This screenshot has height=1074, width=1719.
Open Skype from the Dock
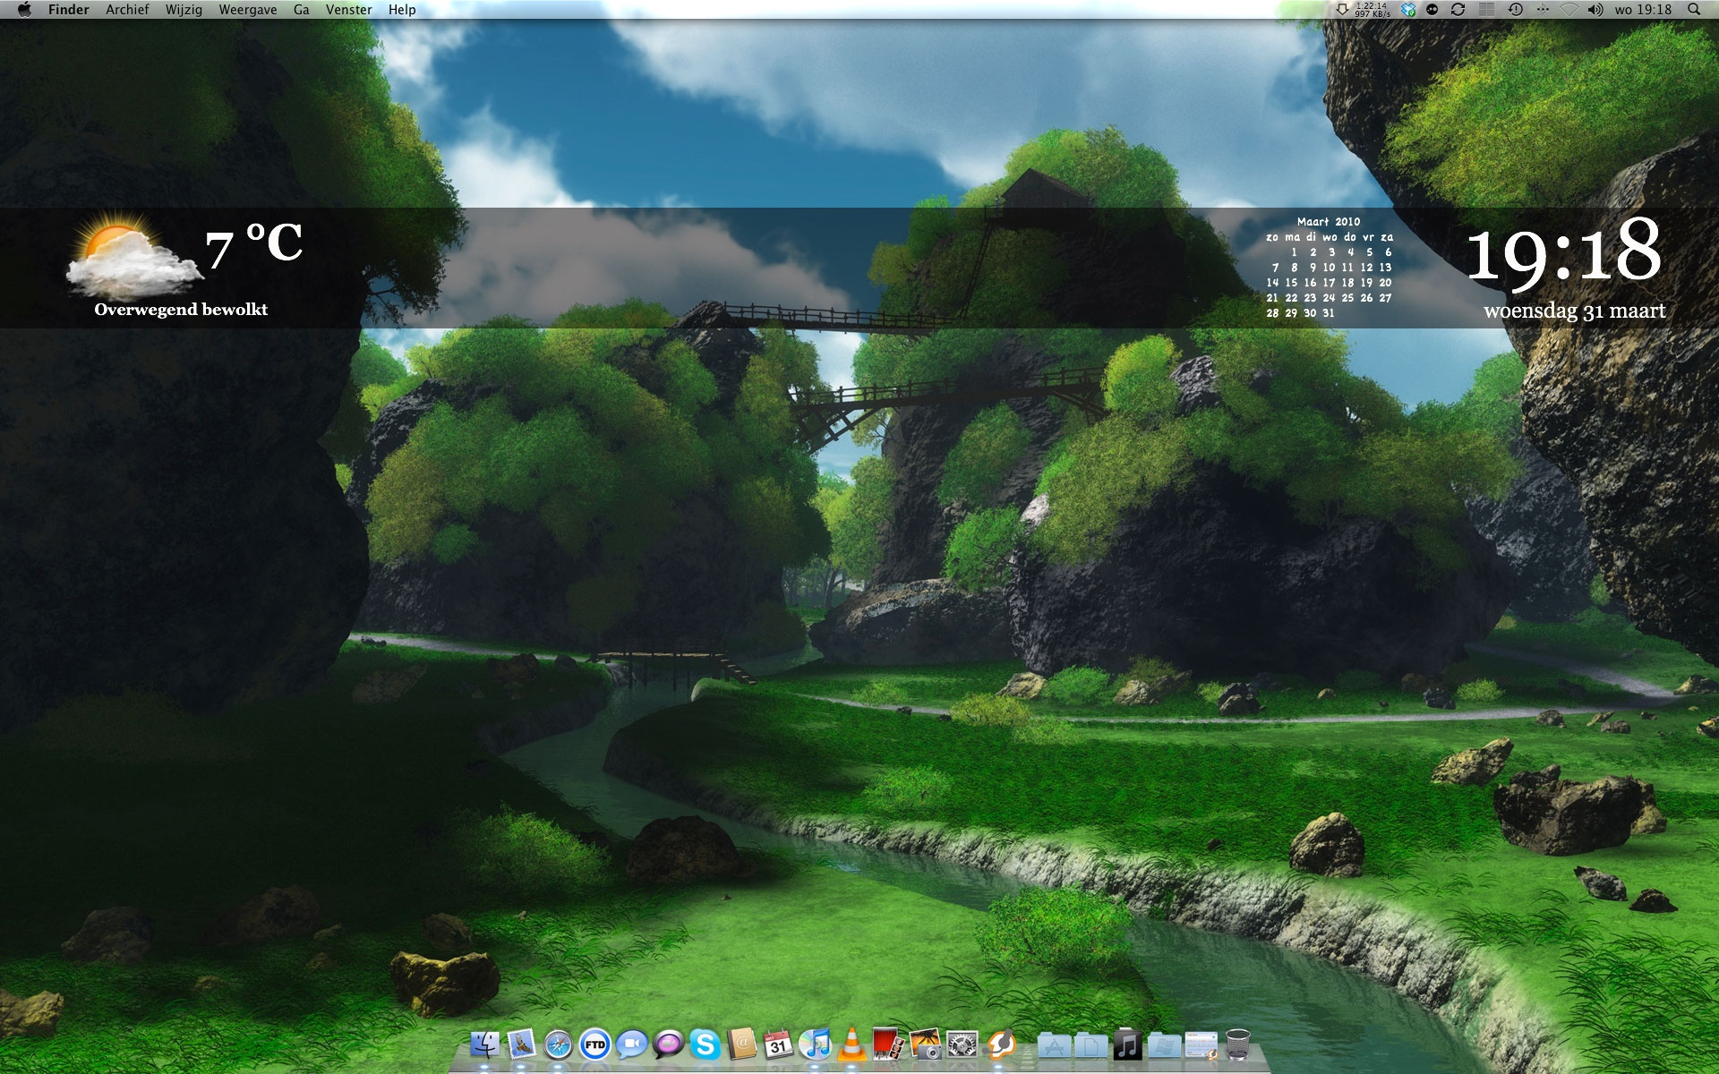(706, 1044)
